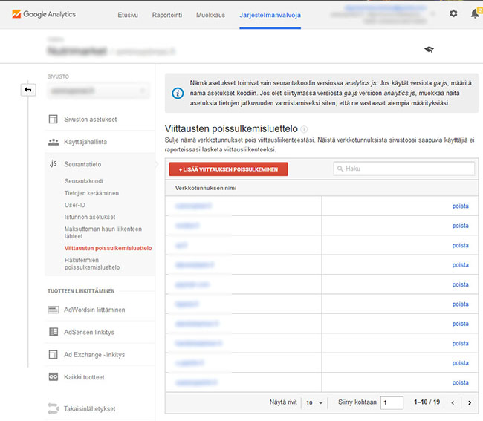483x421 pixels.
Task: Open User-ID submenu item
Action: pyautogui.click(x=75, y=205)
